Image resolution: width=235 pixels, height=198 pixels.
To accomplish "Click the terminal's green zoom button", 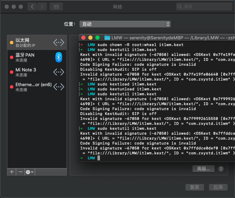I will tap(97, 38).
